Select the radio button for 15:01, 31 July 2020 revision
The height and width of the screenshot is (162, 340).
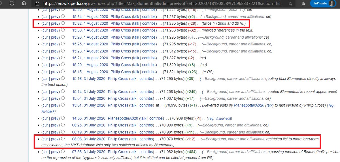coord(63,105)
